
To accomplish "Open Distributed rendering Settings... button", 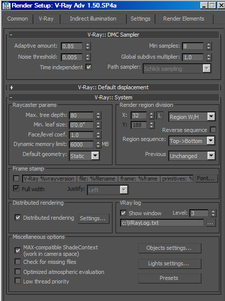I will [93, 218].
